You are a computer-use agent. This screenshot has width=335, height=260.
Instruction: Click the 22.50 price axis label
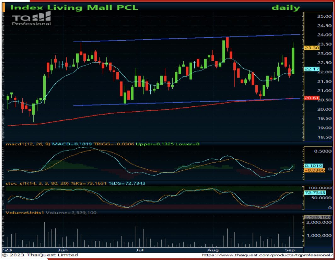point(324,63)
